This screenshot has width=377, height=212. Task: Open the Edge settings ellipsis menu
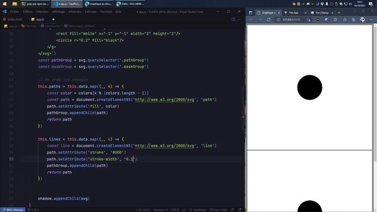pos(372,19)
